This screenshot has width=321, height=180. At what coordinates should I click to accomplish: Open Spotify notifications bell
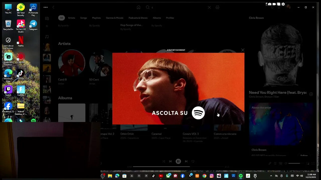[x=272, y=7]
